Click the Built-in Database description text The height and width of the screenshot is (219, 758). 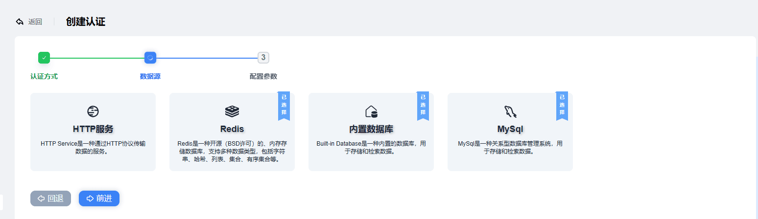371,148
